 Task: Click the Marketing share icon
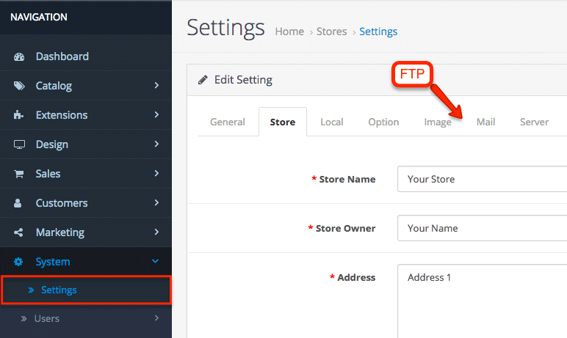[x=18, y=232]
